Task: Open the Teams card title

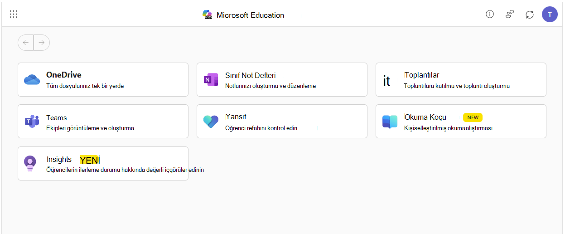Action: coord(57,117)
